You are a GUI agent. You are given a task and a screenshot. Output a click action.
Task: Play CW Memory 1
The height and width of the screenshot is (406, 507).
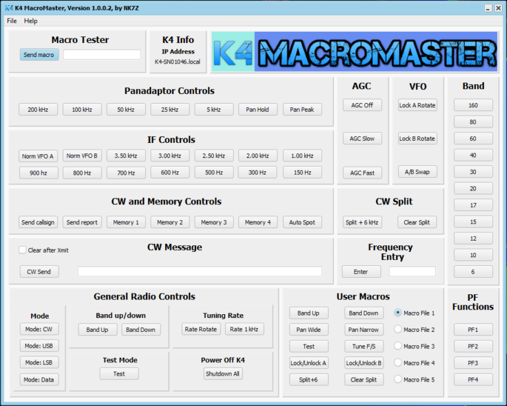pos(126,222)
